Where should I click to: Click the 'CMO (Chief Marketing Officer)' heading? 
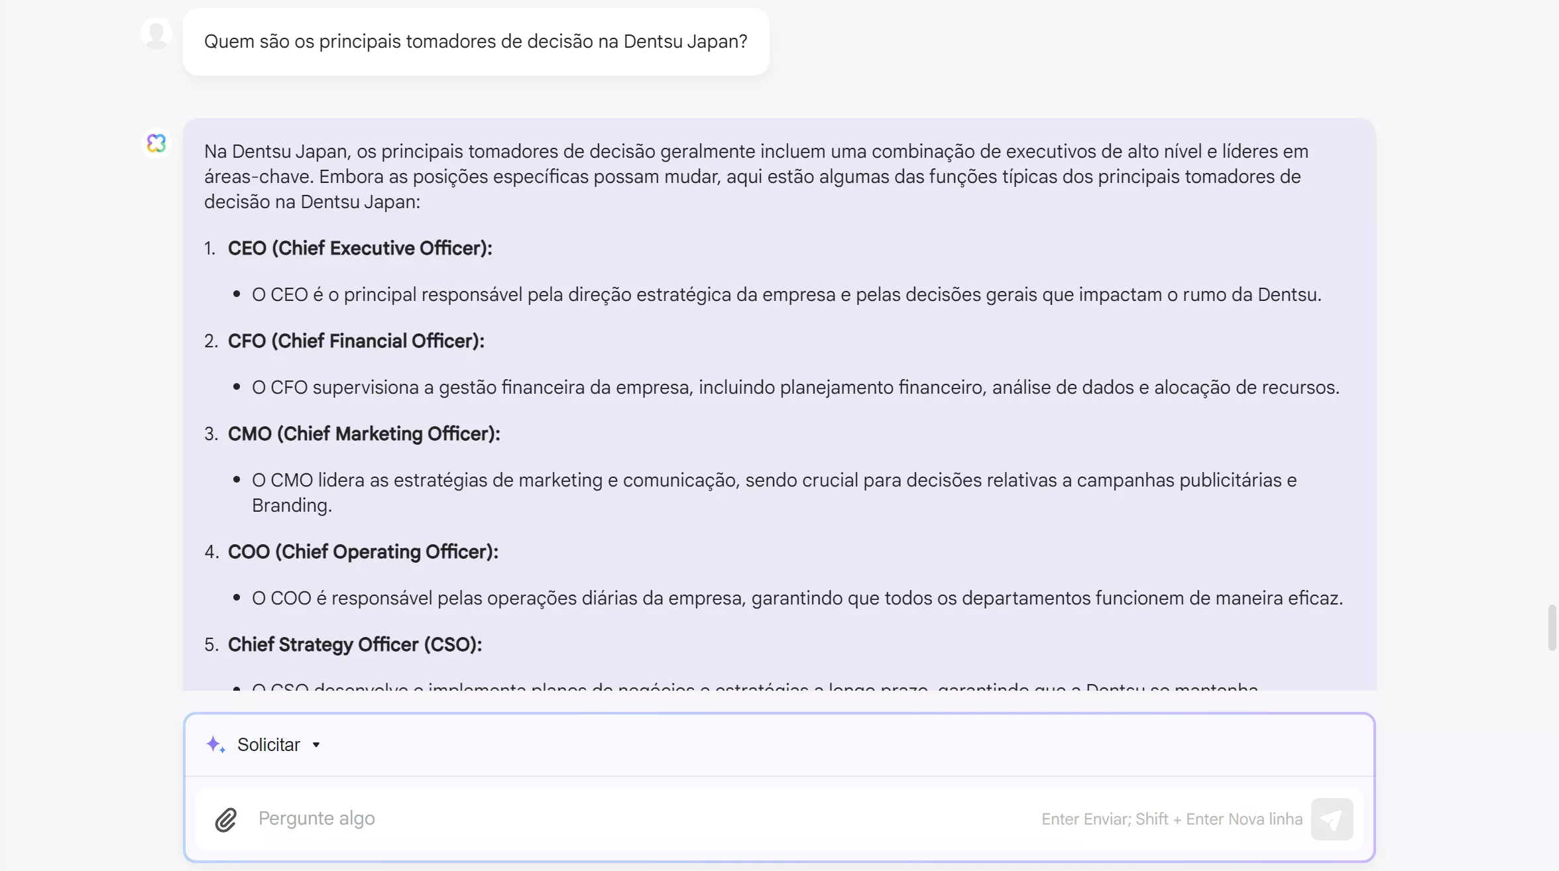(364, 434)
